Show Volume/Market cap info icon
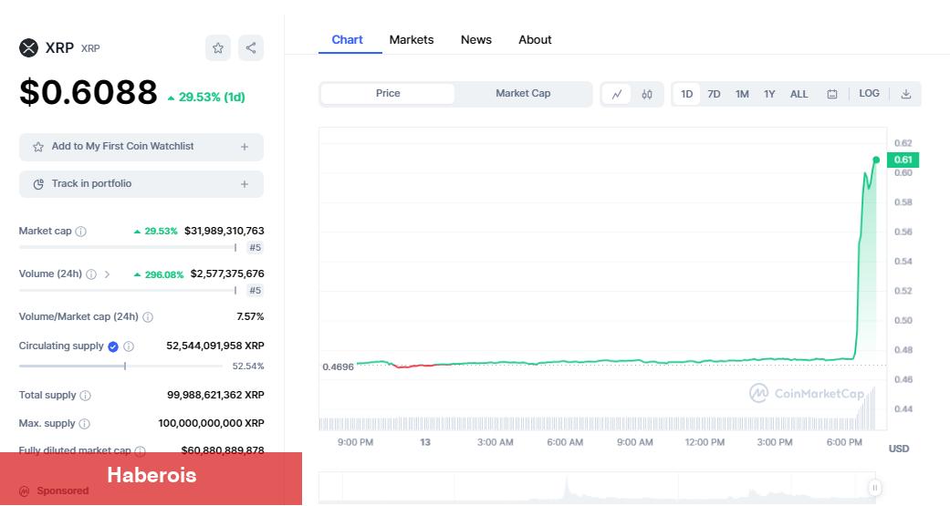Viewport: 950px width, 506px height. tap(148, 317)
